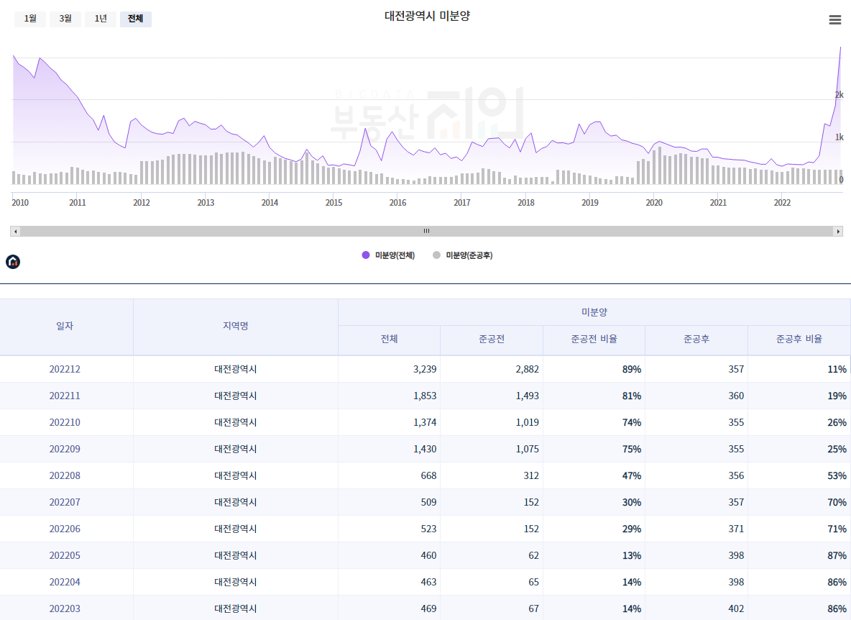Select the 1월 range button
Screen dimensions: 851x620
point(30,19)
